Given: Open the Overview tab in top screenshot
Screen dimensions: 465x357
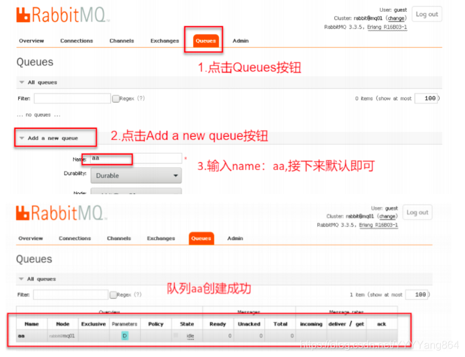Looking at the screenshot, I should [31, 41].
